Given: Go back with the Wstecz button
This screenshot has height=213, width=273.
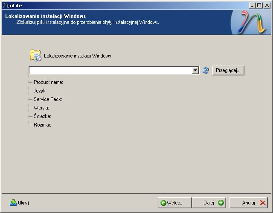Looking at the screenshot, I should click(174, 203).
